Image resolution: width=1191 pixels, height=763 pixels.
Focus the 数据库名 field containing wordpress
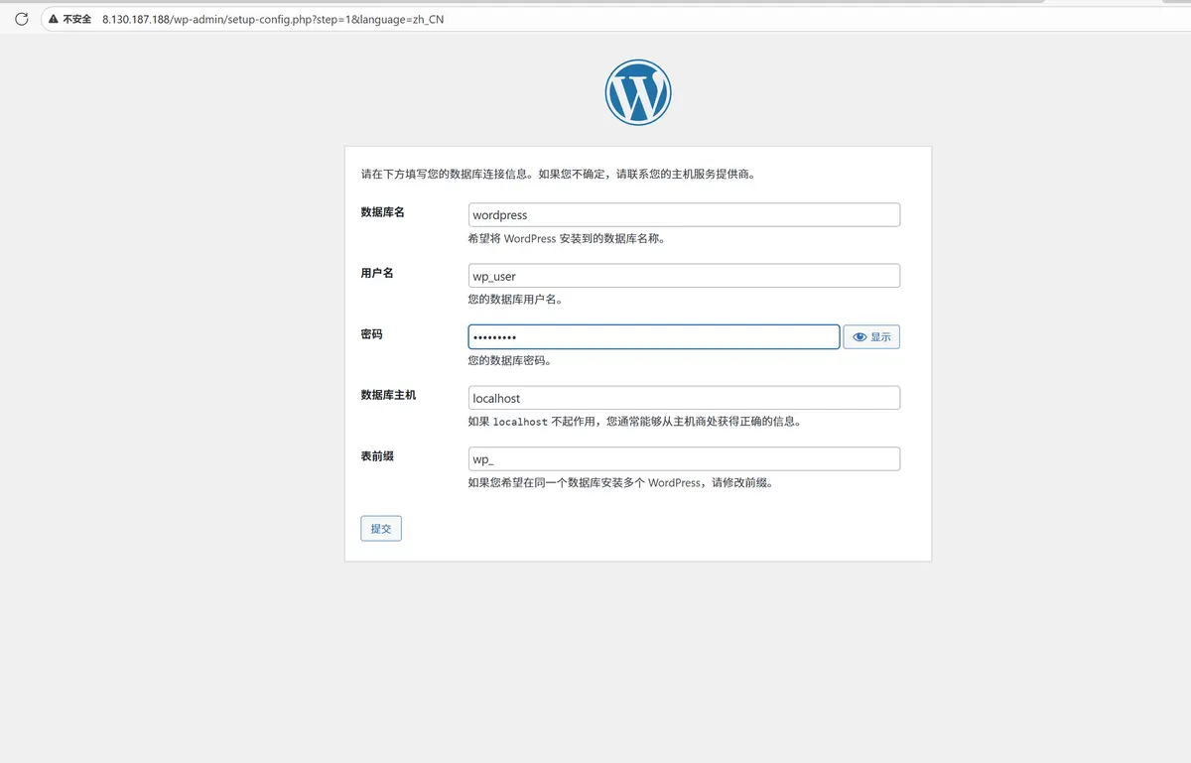coord(684,215)
